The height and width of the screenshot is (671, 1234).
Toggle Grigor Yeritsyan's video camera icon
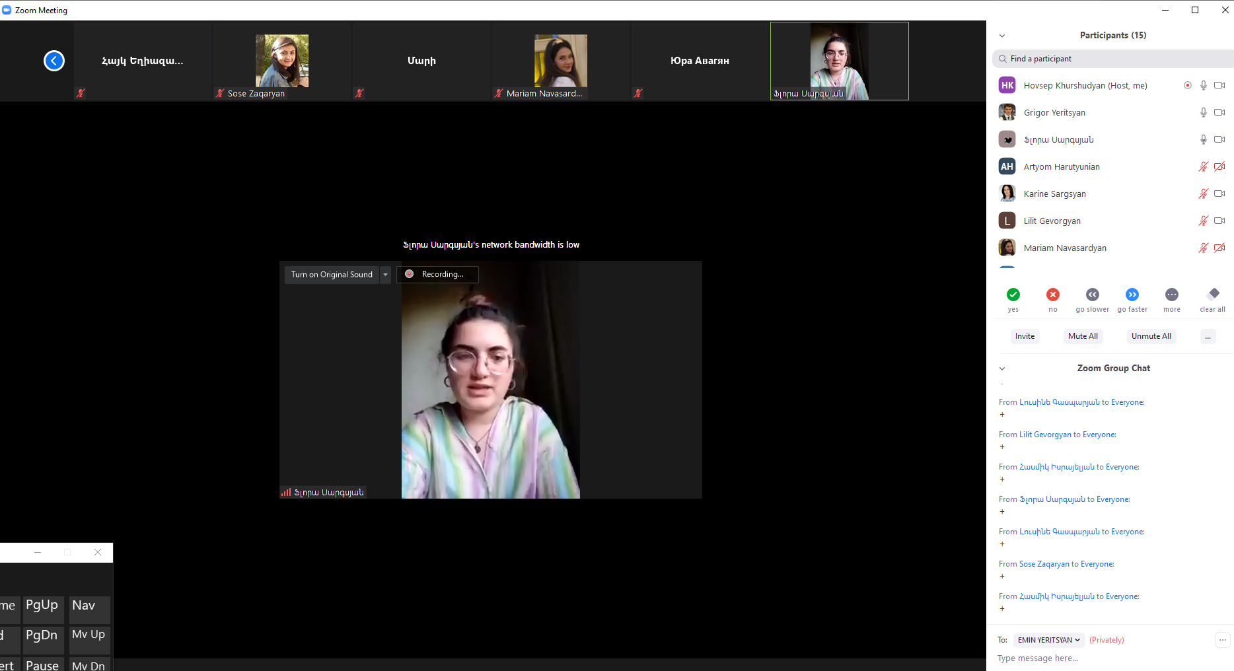click(1219, 112)
